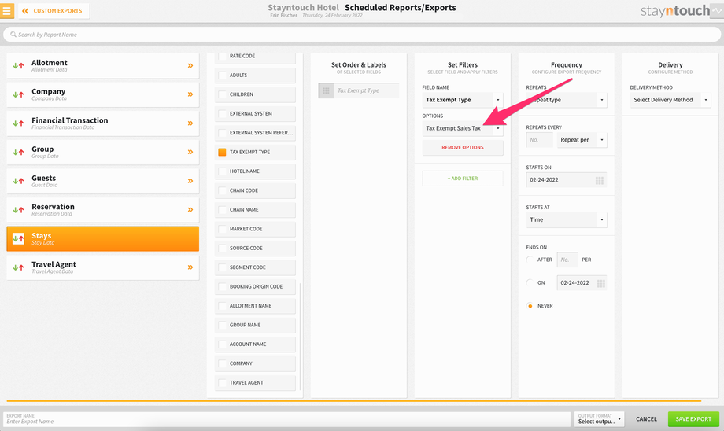
Task: Click the drag handle for Tax Exempt Type
Action: [x=326, y=91]
